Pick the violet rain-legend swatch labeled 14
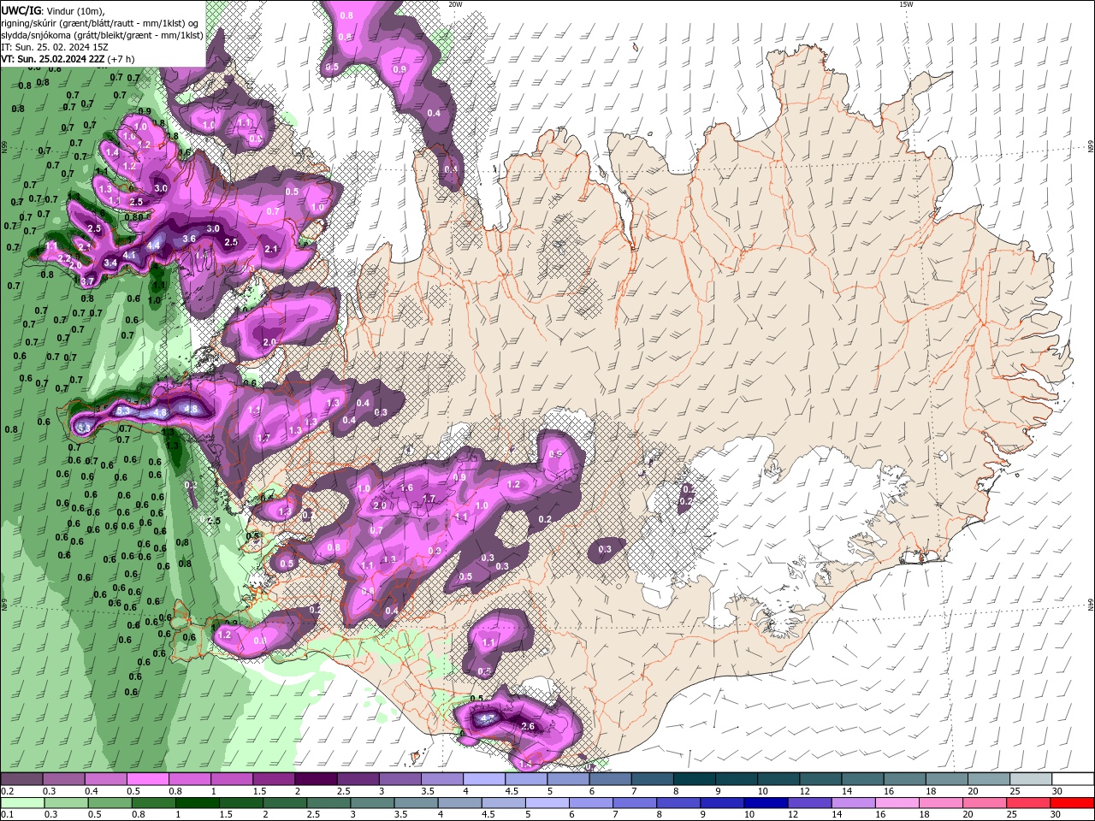The height and width of the screenshot is (821, 1095). coord(854,803)
